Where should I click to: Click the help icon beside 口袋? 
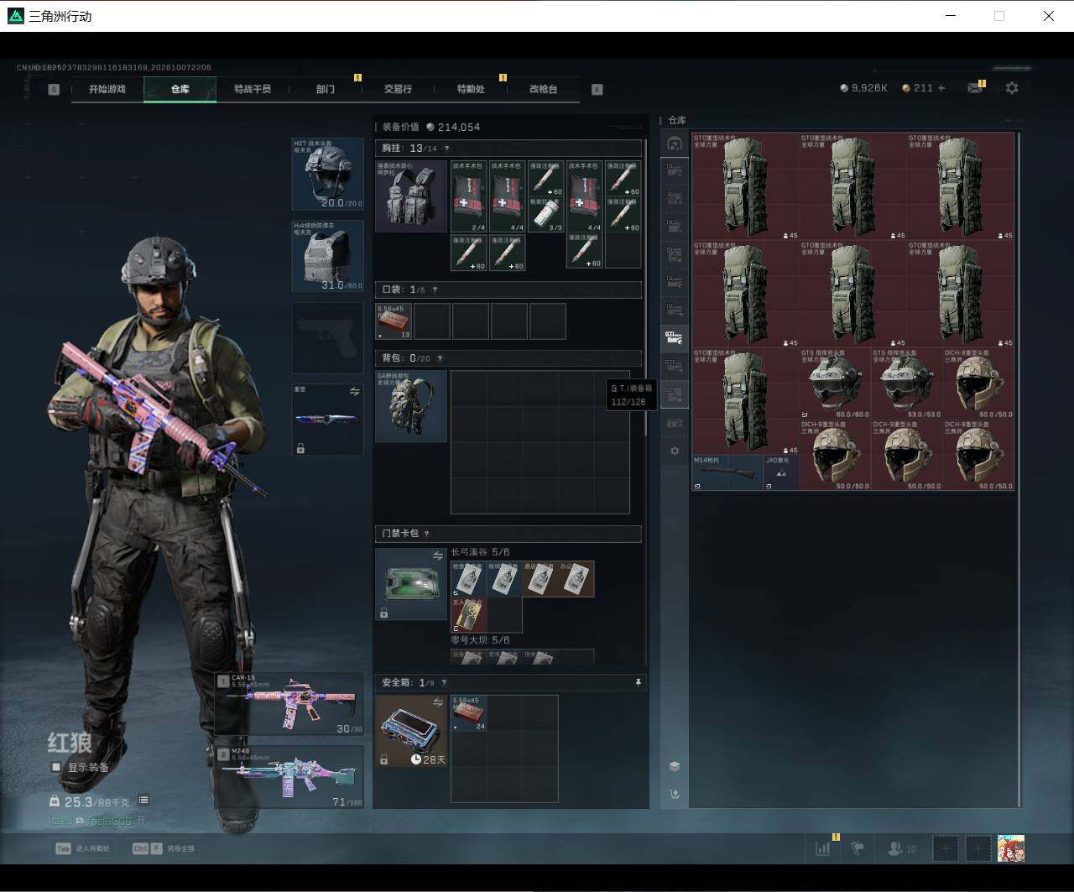[434, 290]
